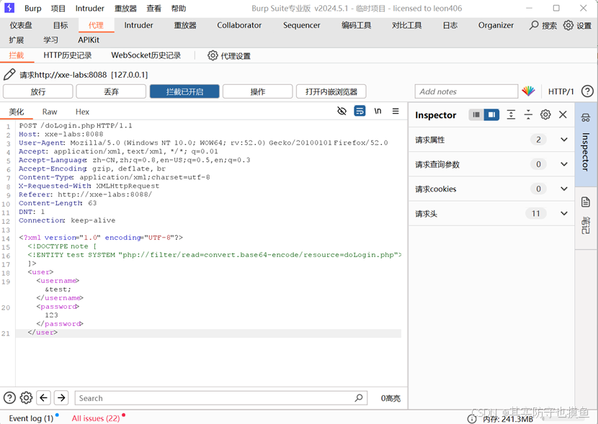Switch to the Collaborator tab
Screen dimensions: 598x424
[x=239, y=25]
